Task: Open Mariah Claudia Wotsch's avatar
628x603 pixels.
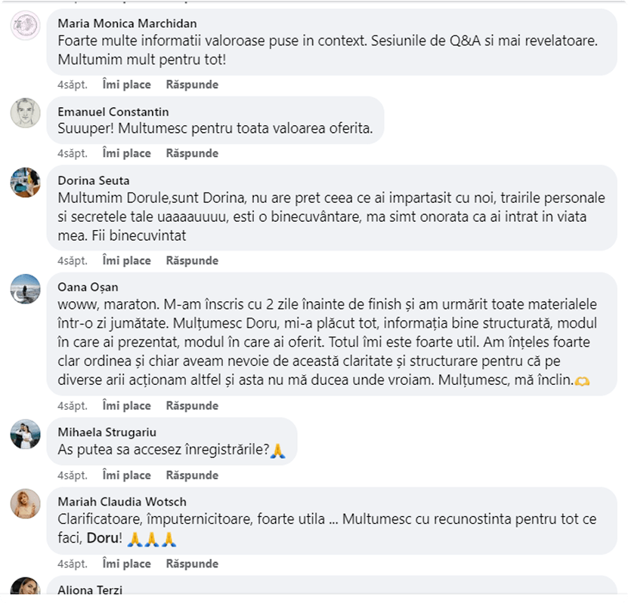Action: point(25,503)
